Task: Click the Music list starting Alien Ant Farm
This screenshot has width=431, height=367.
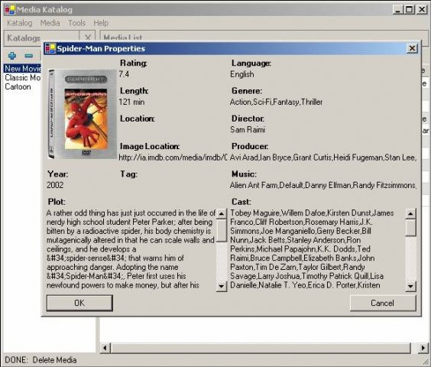Action: coord(323,185)
